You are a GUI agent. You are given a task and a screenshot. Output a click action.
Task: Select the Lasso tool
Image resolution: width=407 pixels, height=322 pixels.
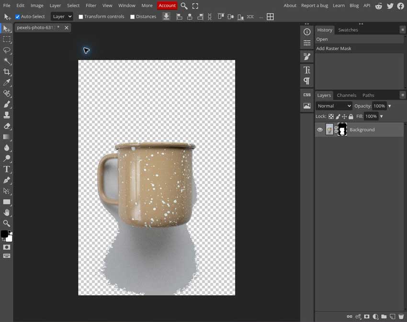(x=7, y=50)
